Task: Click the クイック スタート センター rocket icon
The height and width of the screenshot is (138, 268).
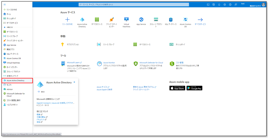Action: click(112, 20)
